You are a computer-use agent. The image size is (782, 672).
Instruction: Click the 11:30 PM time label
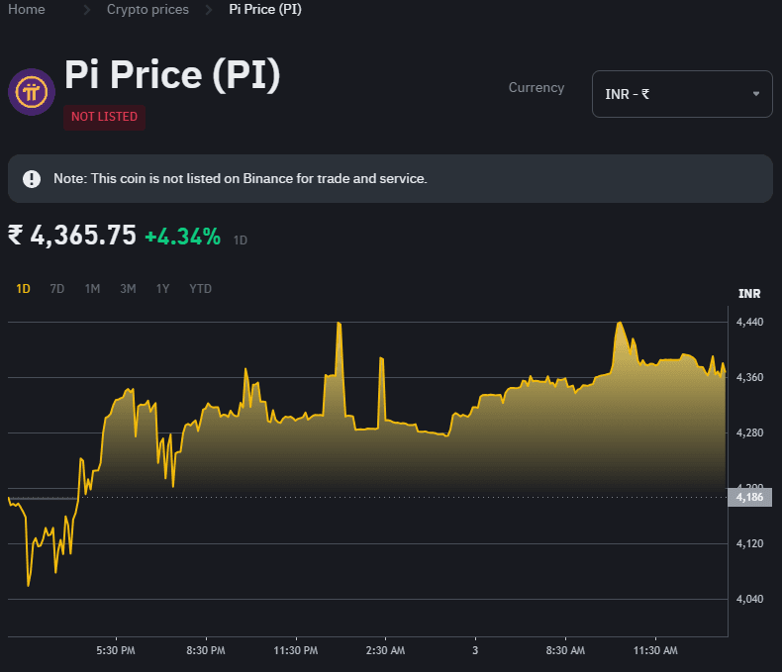pos(296,650)
